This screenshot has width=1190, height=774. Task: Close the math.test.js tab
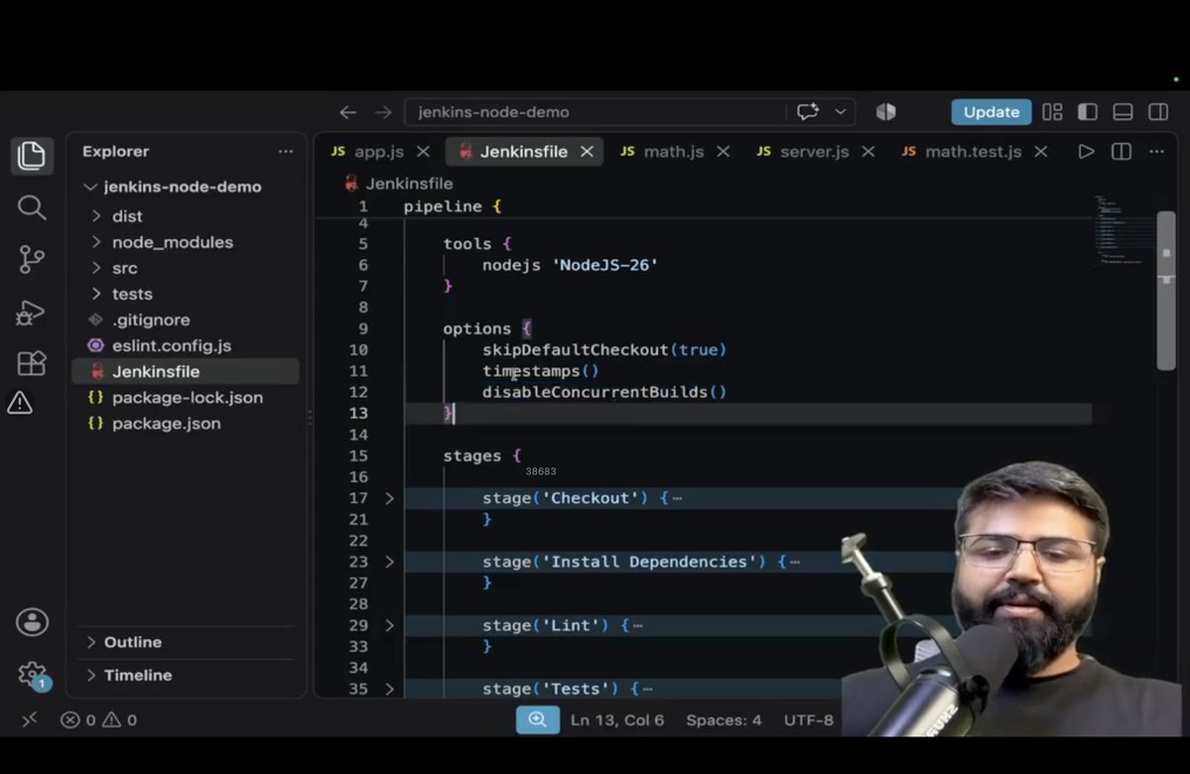point(1041,152)
